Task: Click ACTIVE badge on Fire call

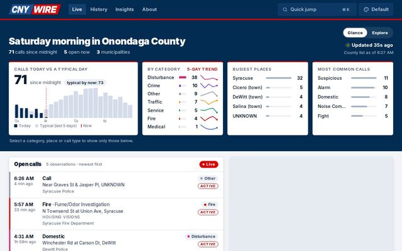Action: 208,212
